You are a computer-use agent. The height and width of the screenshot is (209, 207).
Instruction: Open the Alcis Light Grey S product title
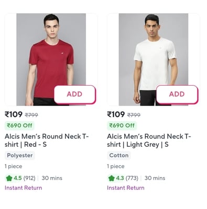coord(149,141)
